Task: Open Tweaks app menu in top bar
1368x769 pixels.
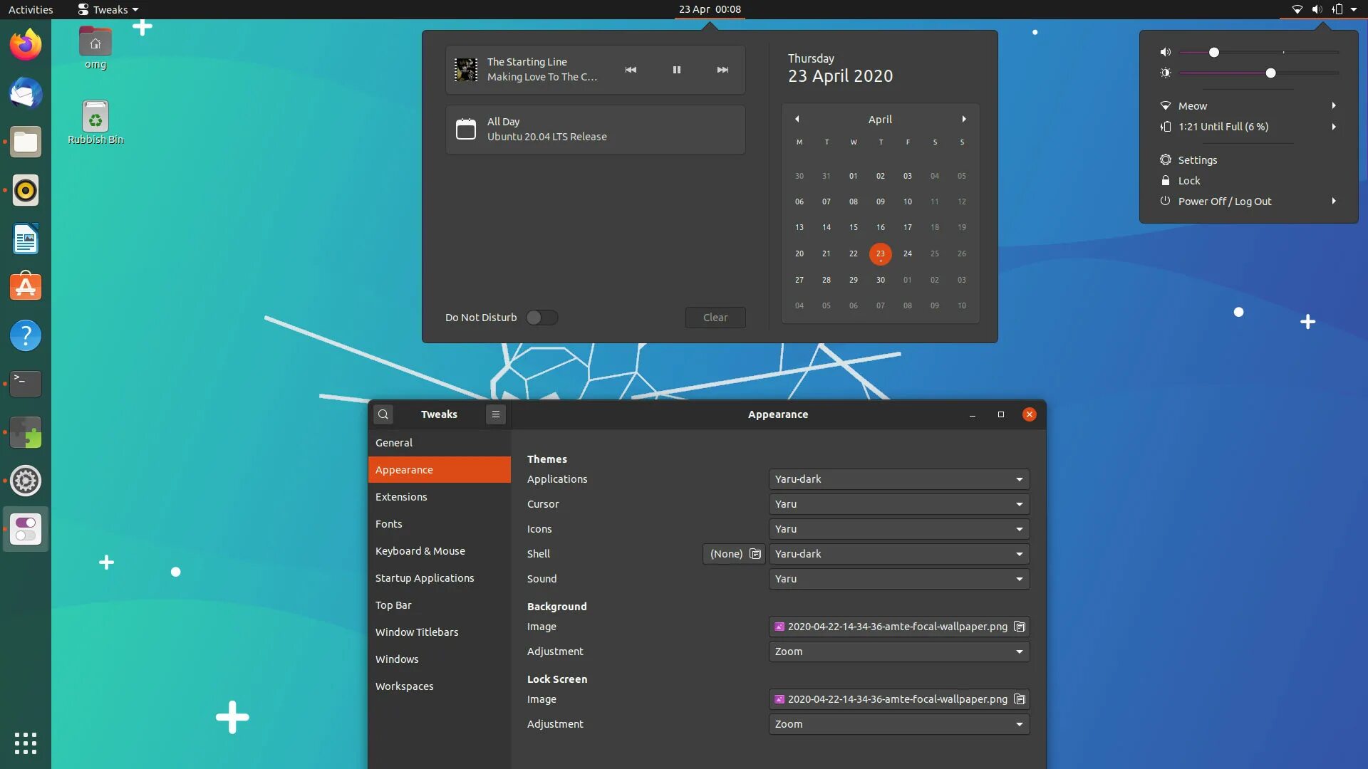Action: (x=108, y=9)
